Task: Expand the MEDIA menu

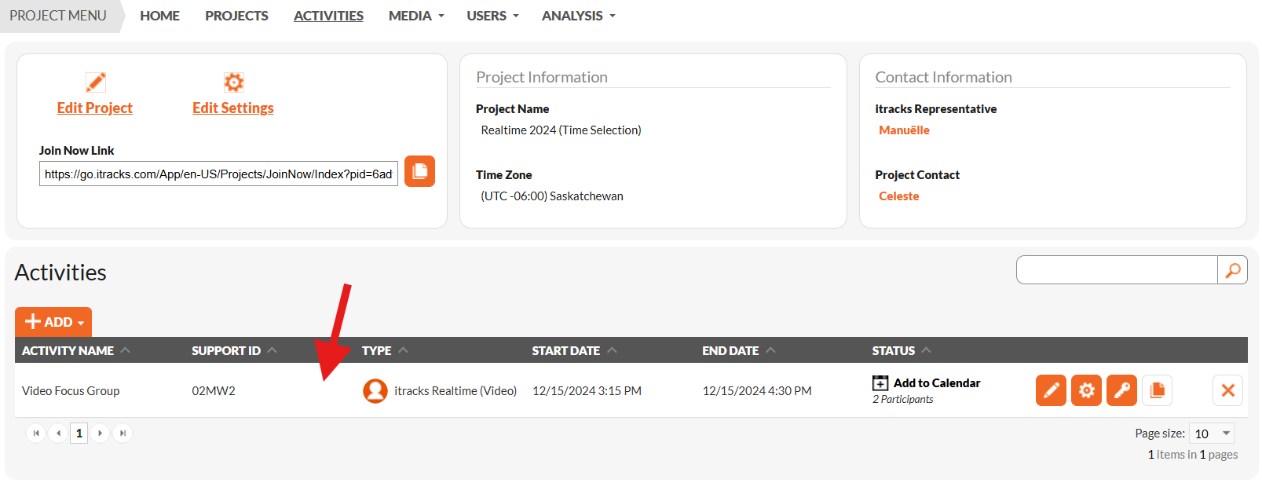Action: tap(415, 16)
